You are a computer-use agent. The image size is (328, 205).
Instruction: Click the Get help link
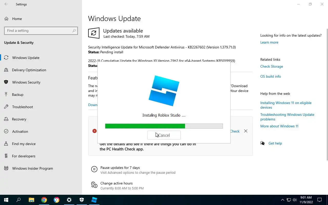click(275, 143)
